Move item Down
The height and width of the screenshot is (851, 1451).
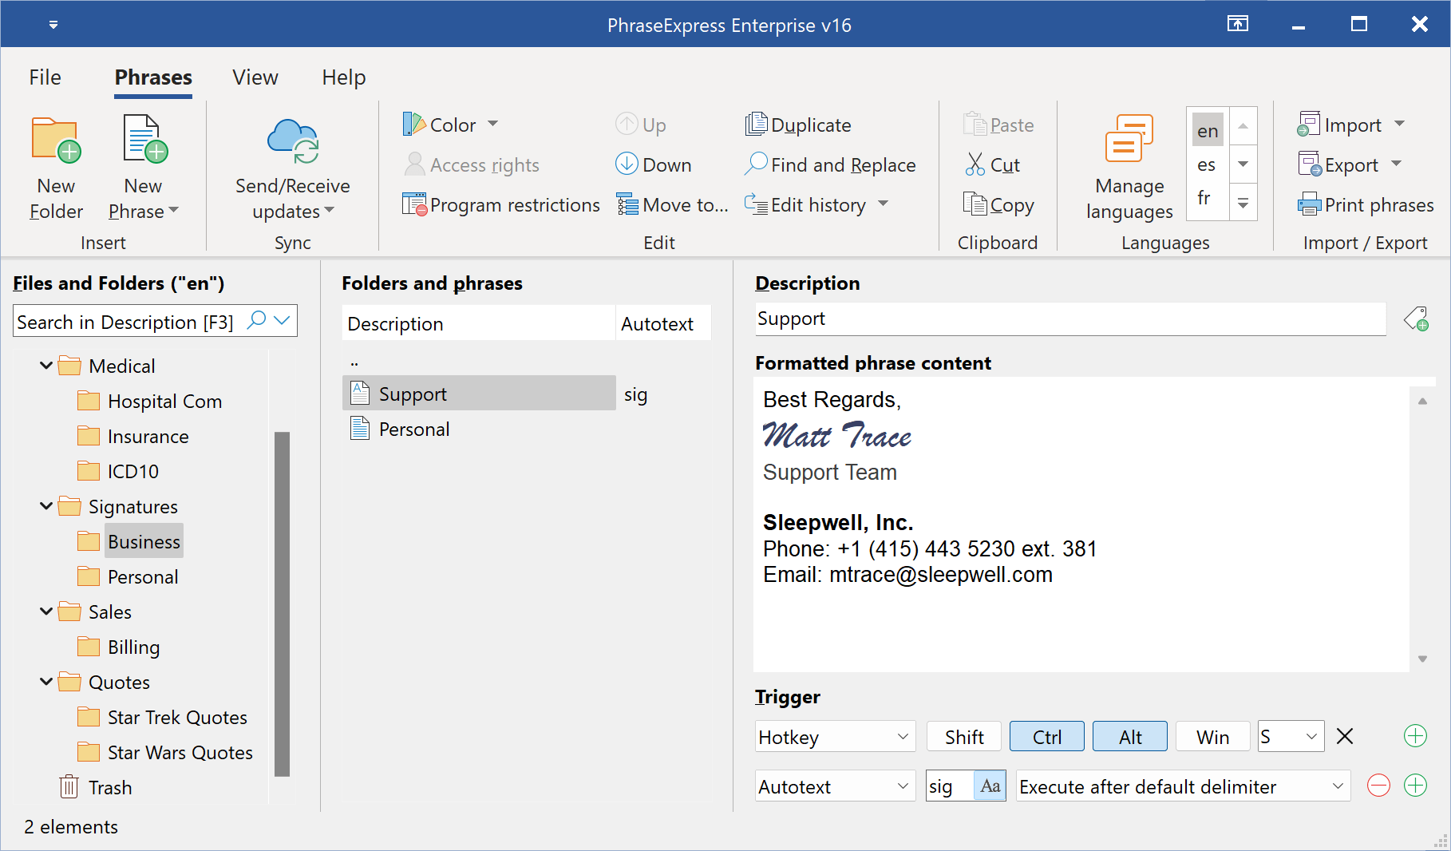[x=654, y=164]
